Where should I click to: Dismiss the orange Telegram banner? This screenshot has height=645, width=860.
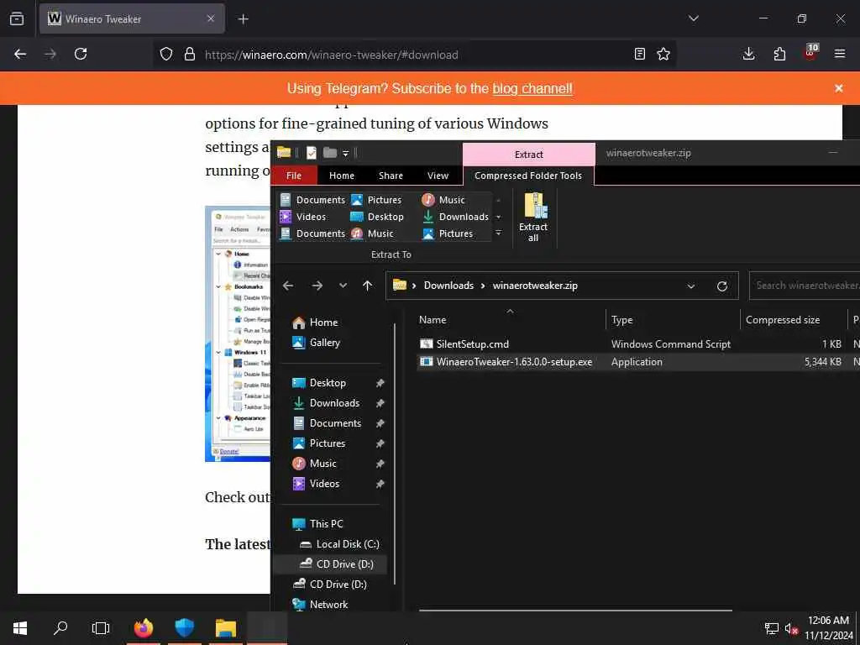839,88
